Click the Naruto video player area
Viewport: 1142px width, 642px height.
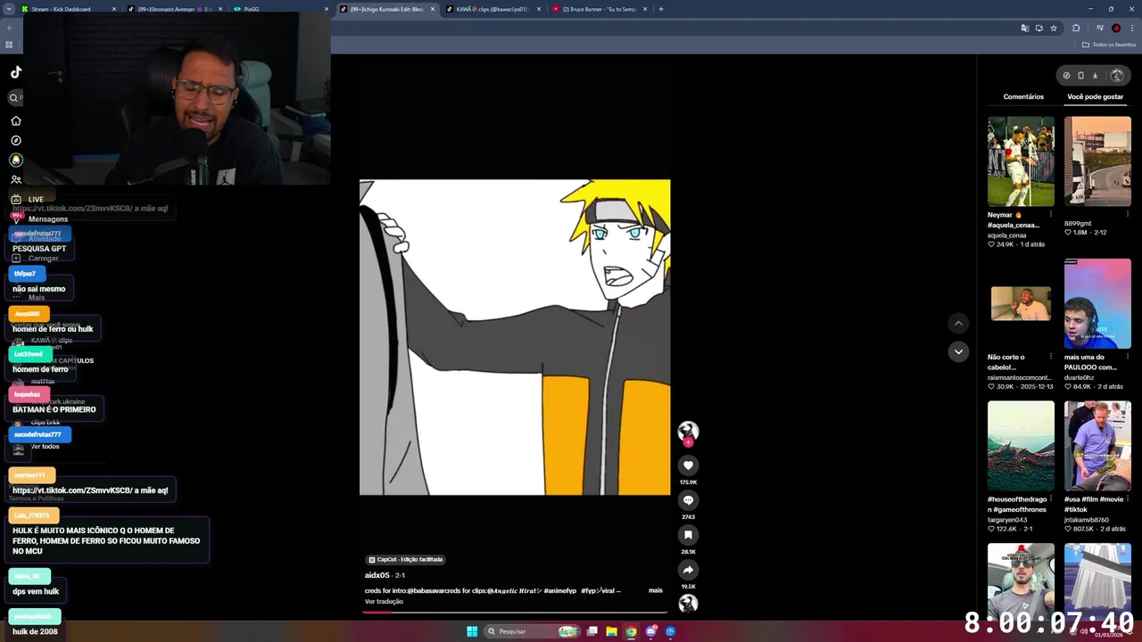click(515, 337)
